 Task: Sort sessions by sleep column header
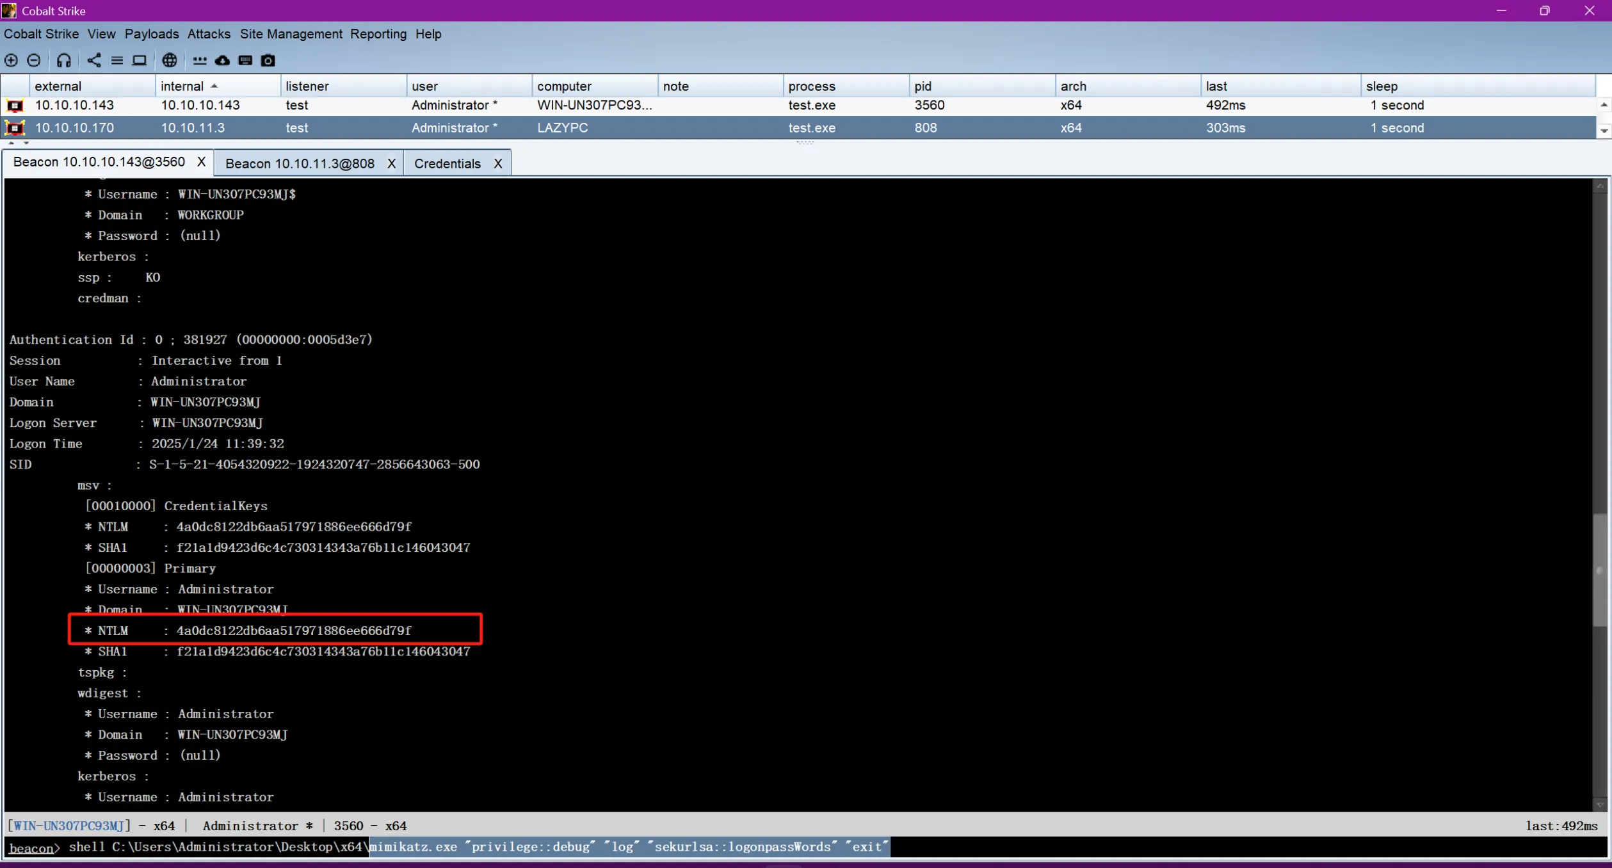(x=1478, y=86)
